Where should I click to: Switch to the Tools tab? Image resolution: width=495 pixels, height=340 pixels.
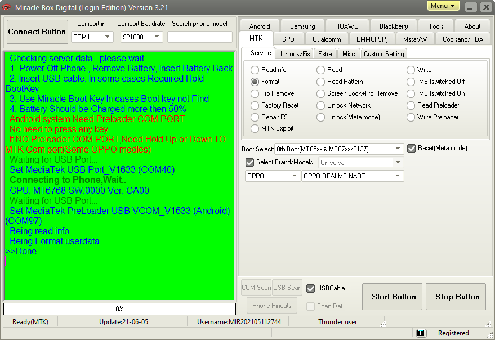(436, 26)
